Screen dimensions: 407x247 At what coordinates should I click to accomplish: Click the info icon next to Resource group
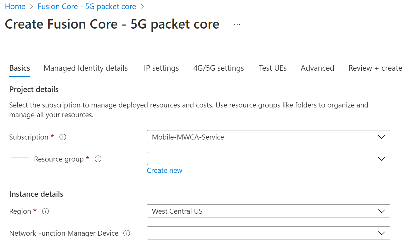point(98,159)
